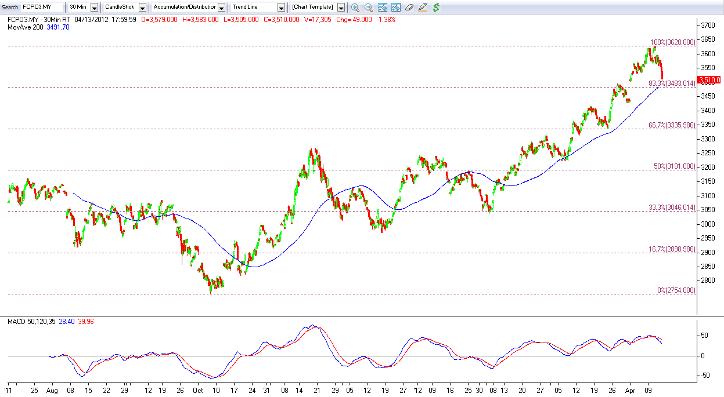The image size is (724, 397).
Task: Click the shrink chart icon
Action: [x=382, y=7]
